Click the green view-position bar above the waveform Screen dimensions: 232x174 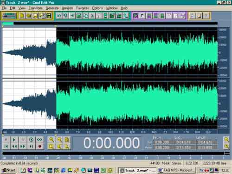click(x=8, y=24)
